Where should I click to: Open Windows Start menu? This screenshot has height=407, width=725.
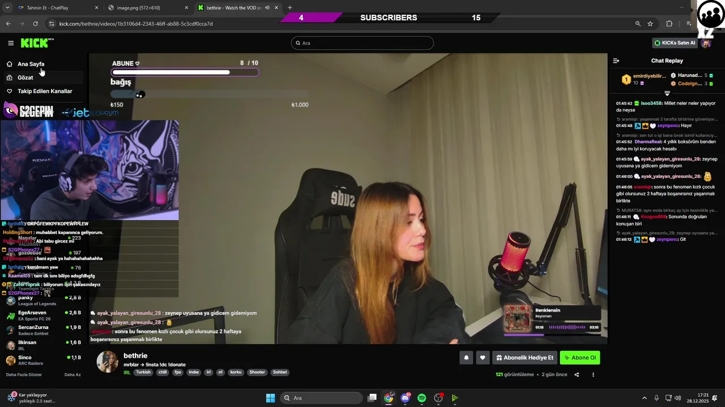[x=270, y=398]
